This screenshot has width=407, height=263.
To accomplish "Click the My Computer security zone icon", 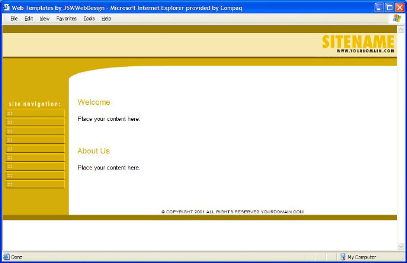I will 342,257.
